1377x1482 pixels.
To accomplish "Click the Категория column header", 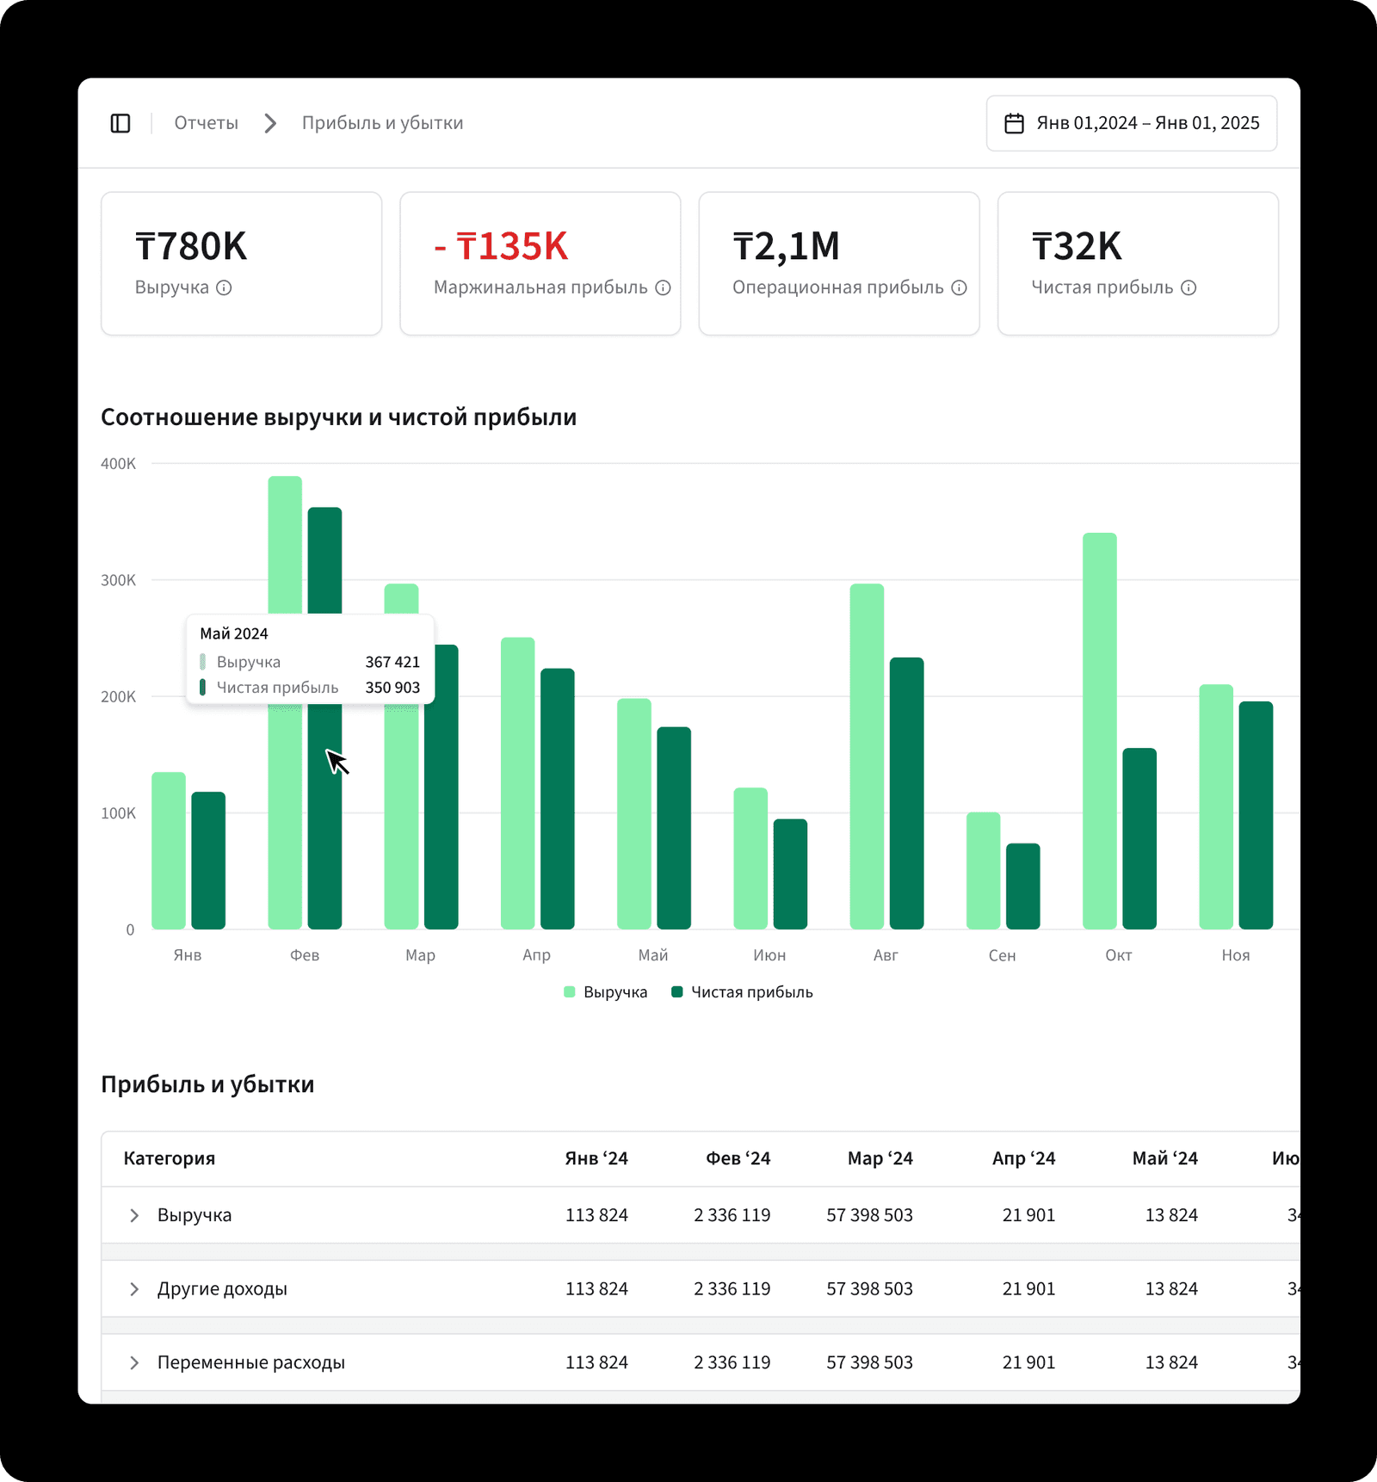I will [x=170, y=1158].
